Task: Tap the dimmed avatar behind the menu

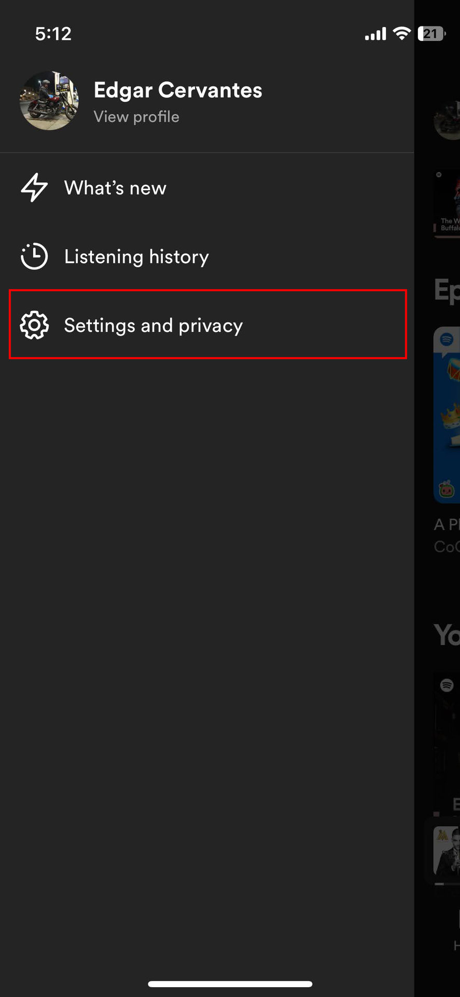Action: pos(447,120)
